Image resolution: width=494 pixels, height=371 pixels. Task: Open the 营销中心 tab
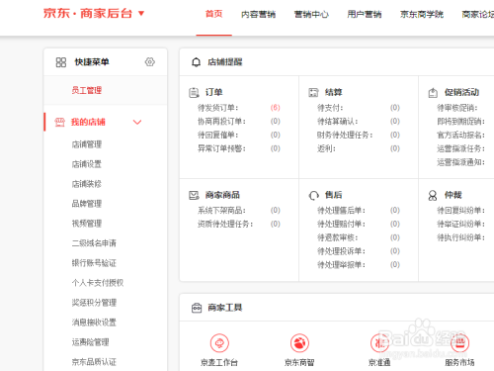pyautogui.click(x=311, y=14)
